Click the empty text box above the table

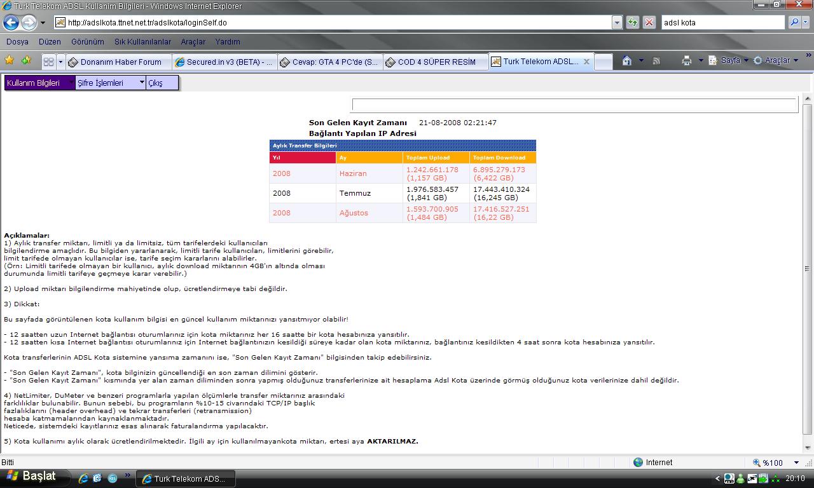point(574,105)
